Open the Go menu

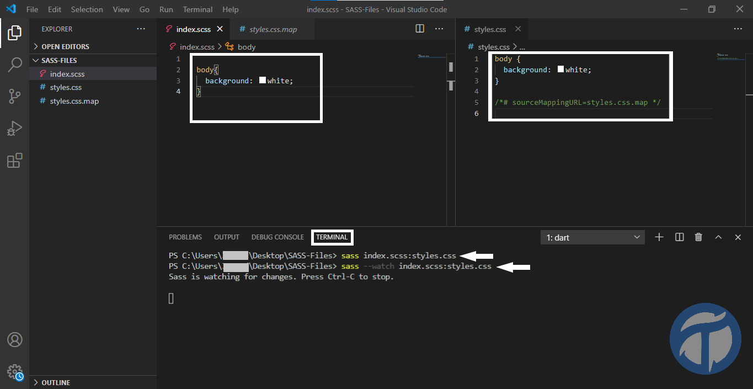point(145,9)
